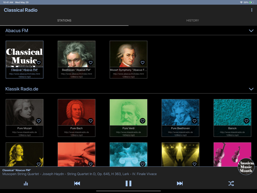Viewport: 257px width, 193px height.
Task: Switch to the STATIONS tab
Action: [x=64, y=21]
